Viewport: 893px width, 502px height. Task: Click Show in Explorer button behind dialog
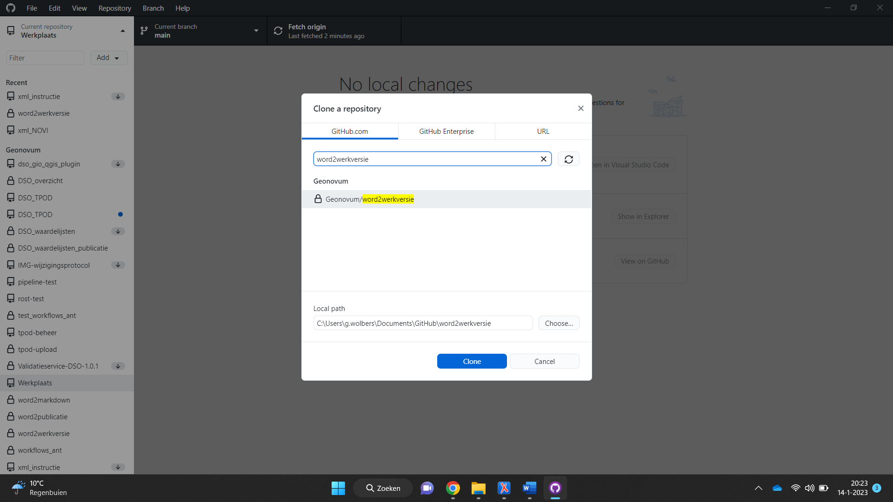click(x=643, y=217)
